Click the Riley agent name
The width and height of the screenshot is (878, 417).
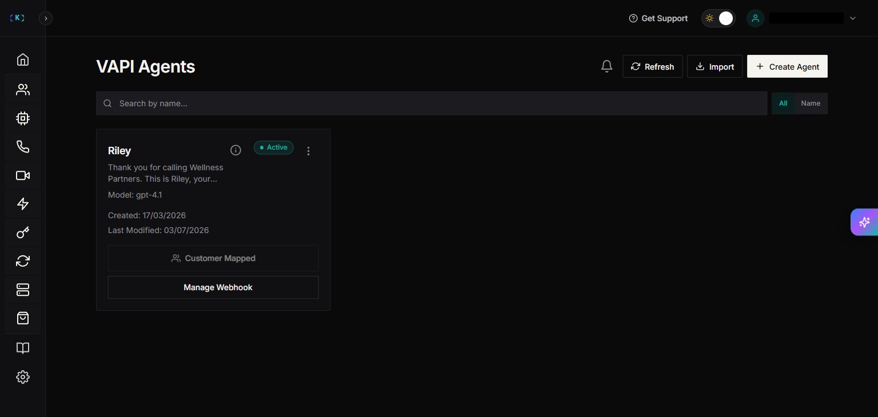click(119, 151)
